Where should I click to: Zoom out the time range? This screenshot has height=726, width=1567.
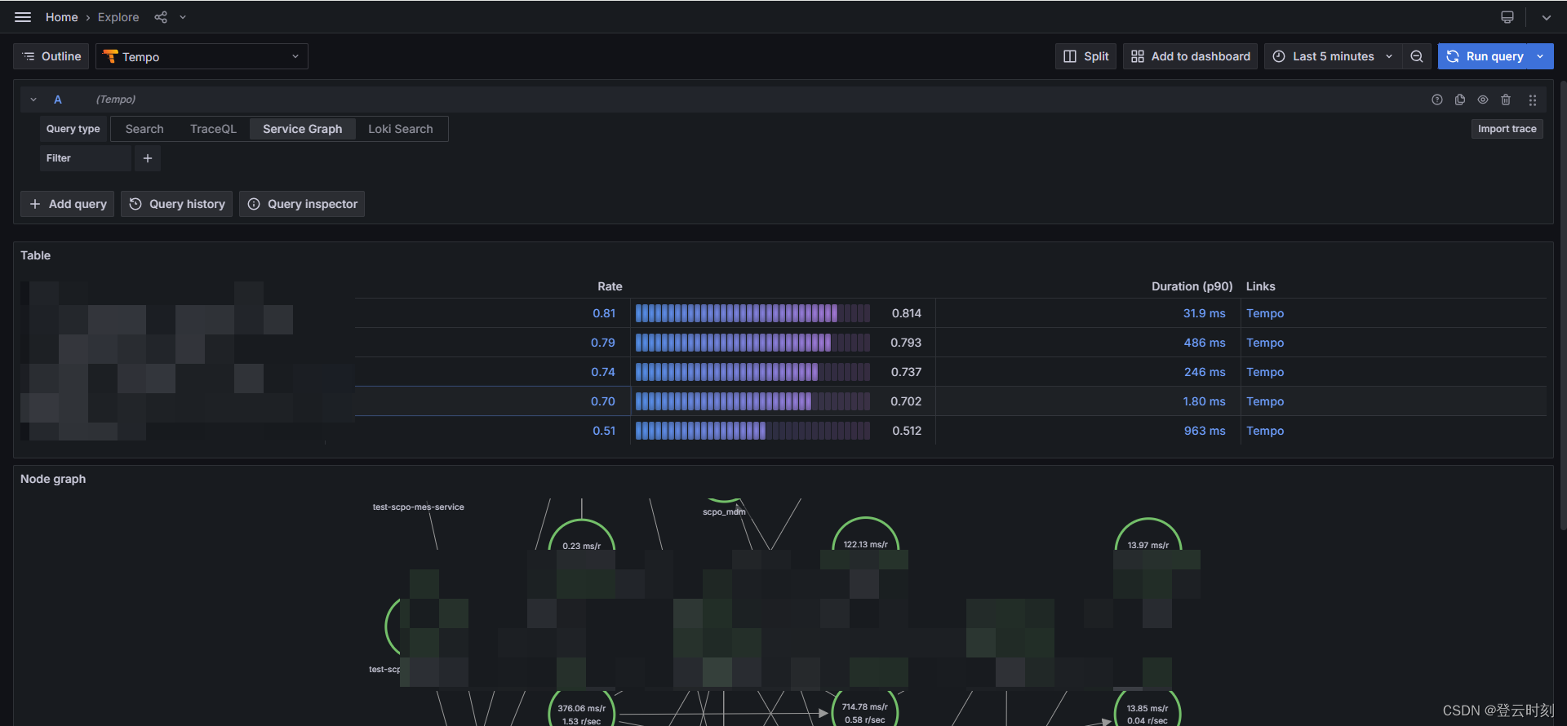(x=1417, y=56)
